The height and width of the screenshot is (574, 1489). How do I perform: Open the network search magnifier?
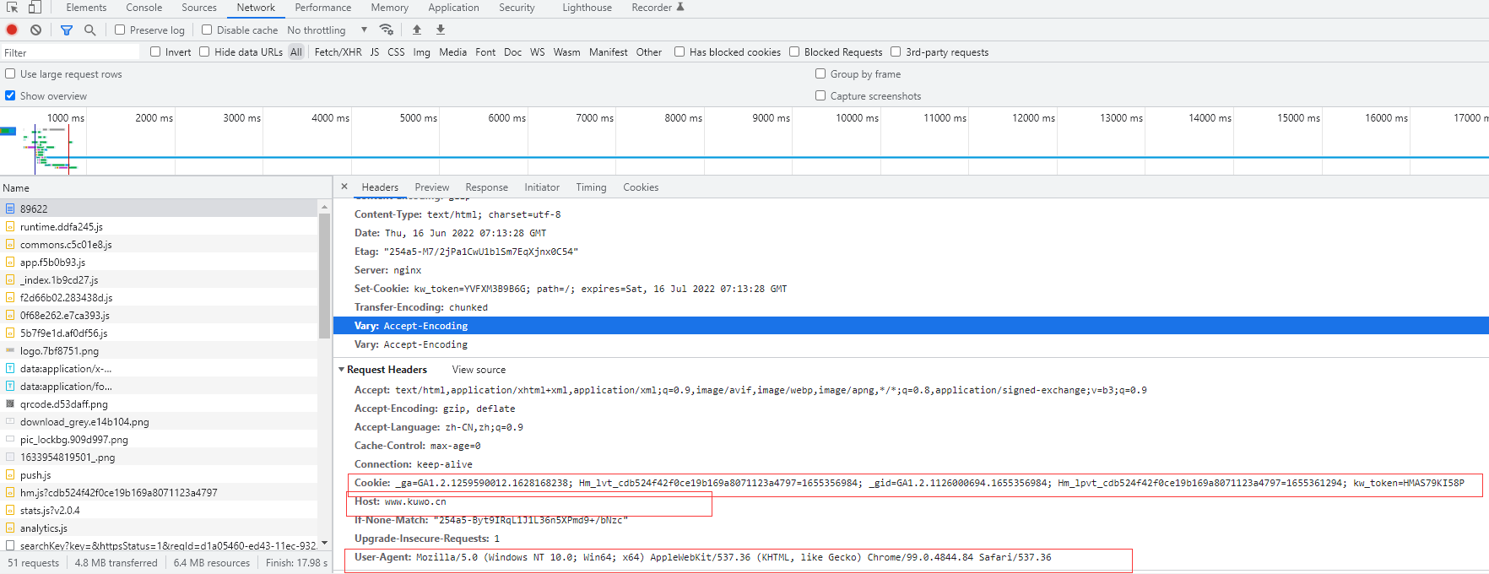89,30
